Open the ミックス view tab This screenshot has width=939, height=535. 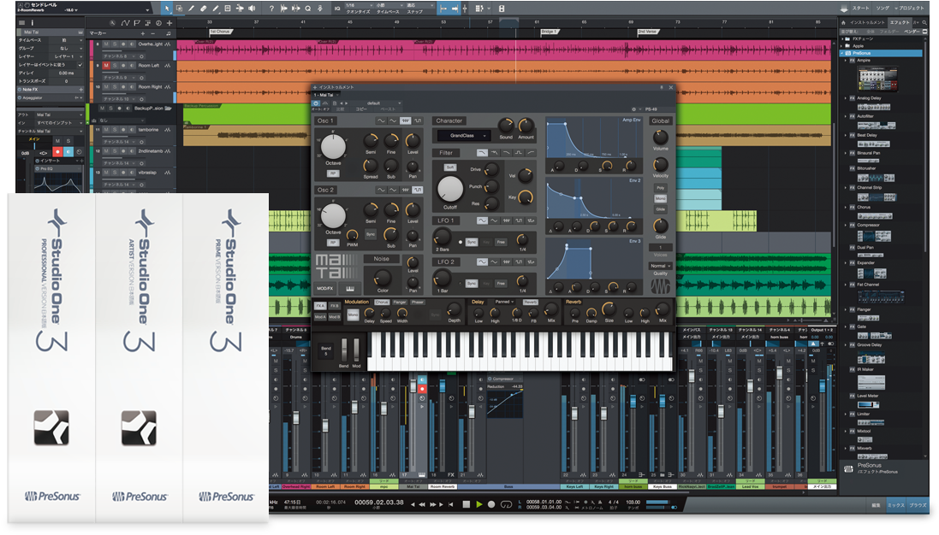click(x=896, y=505)
